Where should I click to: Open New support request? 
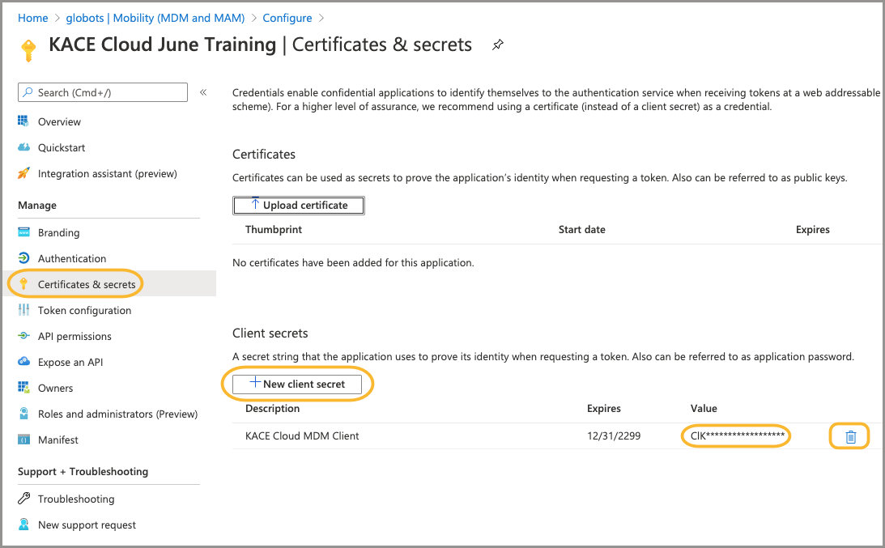click(x=87, y=525)
